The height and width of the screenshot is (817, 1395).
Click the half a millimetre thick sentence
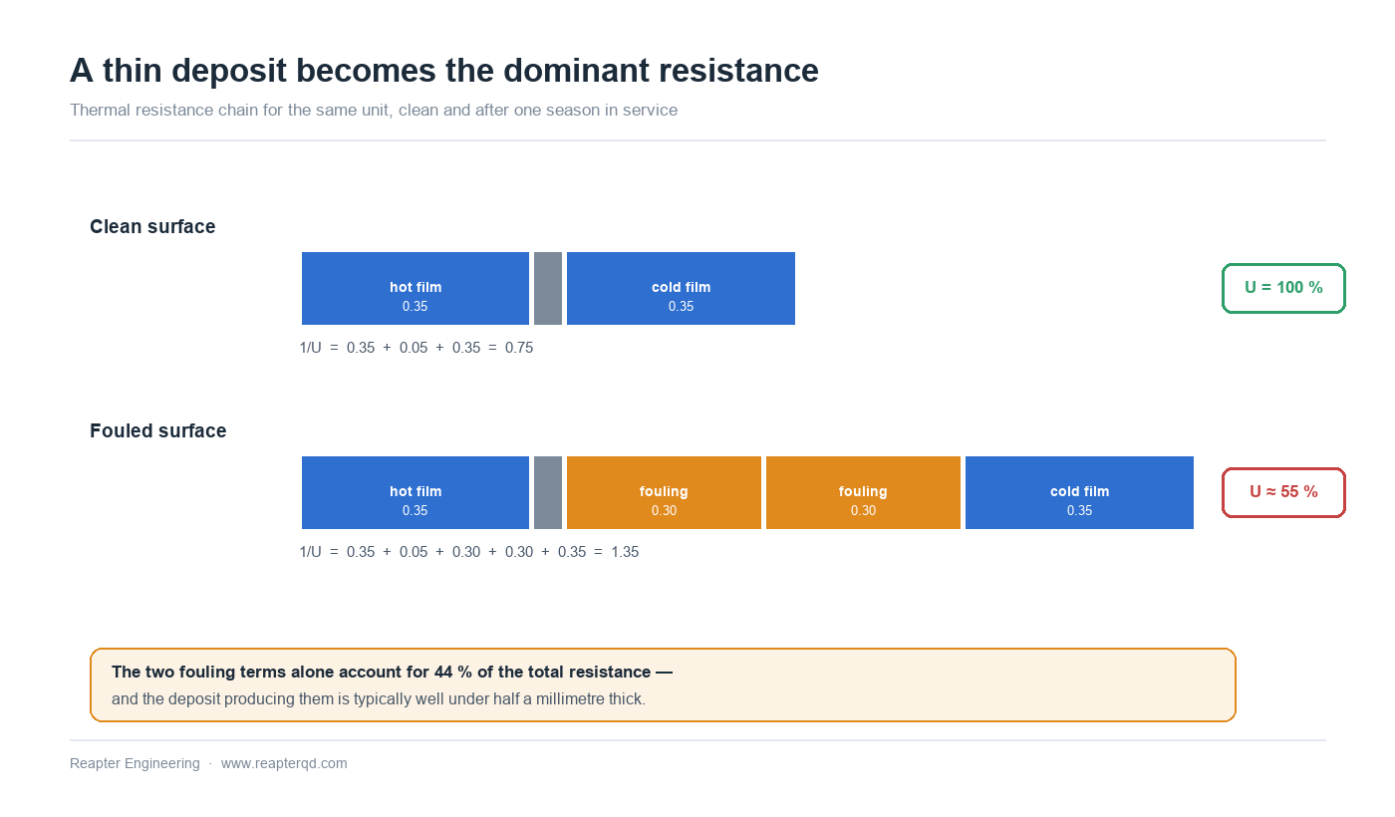379,699
